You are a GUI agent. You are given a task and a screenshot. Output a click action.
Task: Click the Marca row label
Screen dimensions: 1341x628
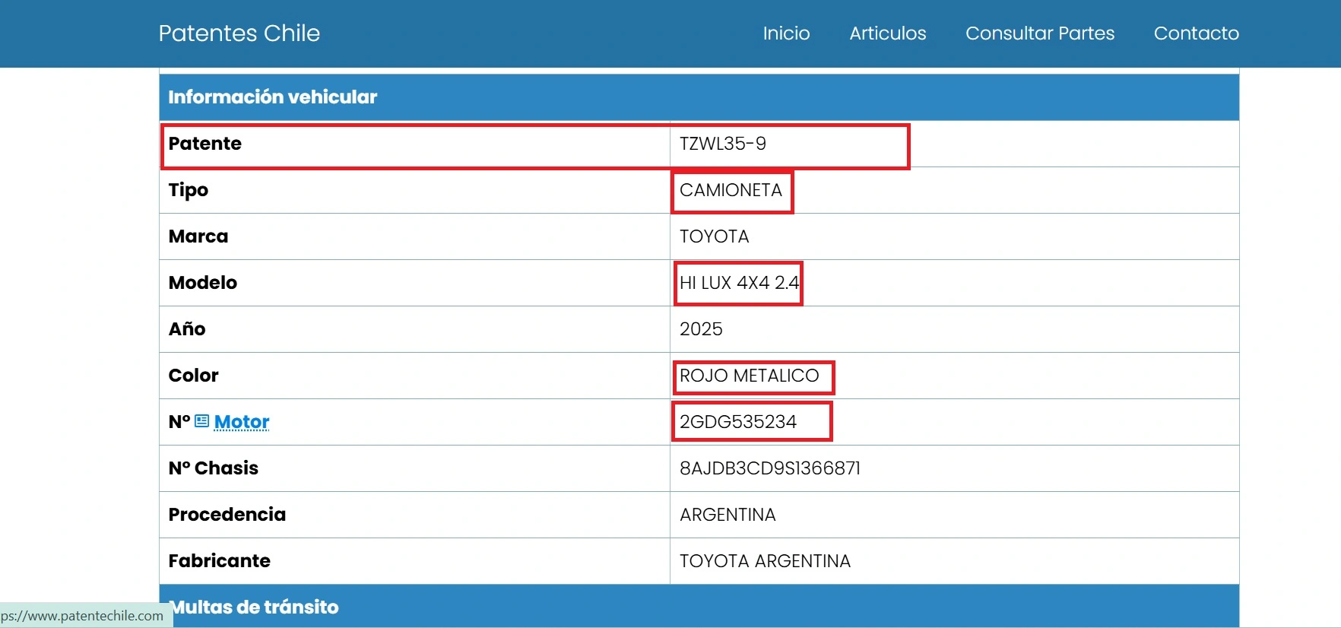point(198,236)
